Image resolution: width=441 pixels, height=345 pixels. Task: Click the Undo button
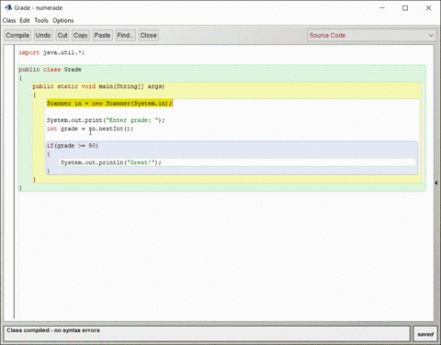[43, 35]
